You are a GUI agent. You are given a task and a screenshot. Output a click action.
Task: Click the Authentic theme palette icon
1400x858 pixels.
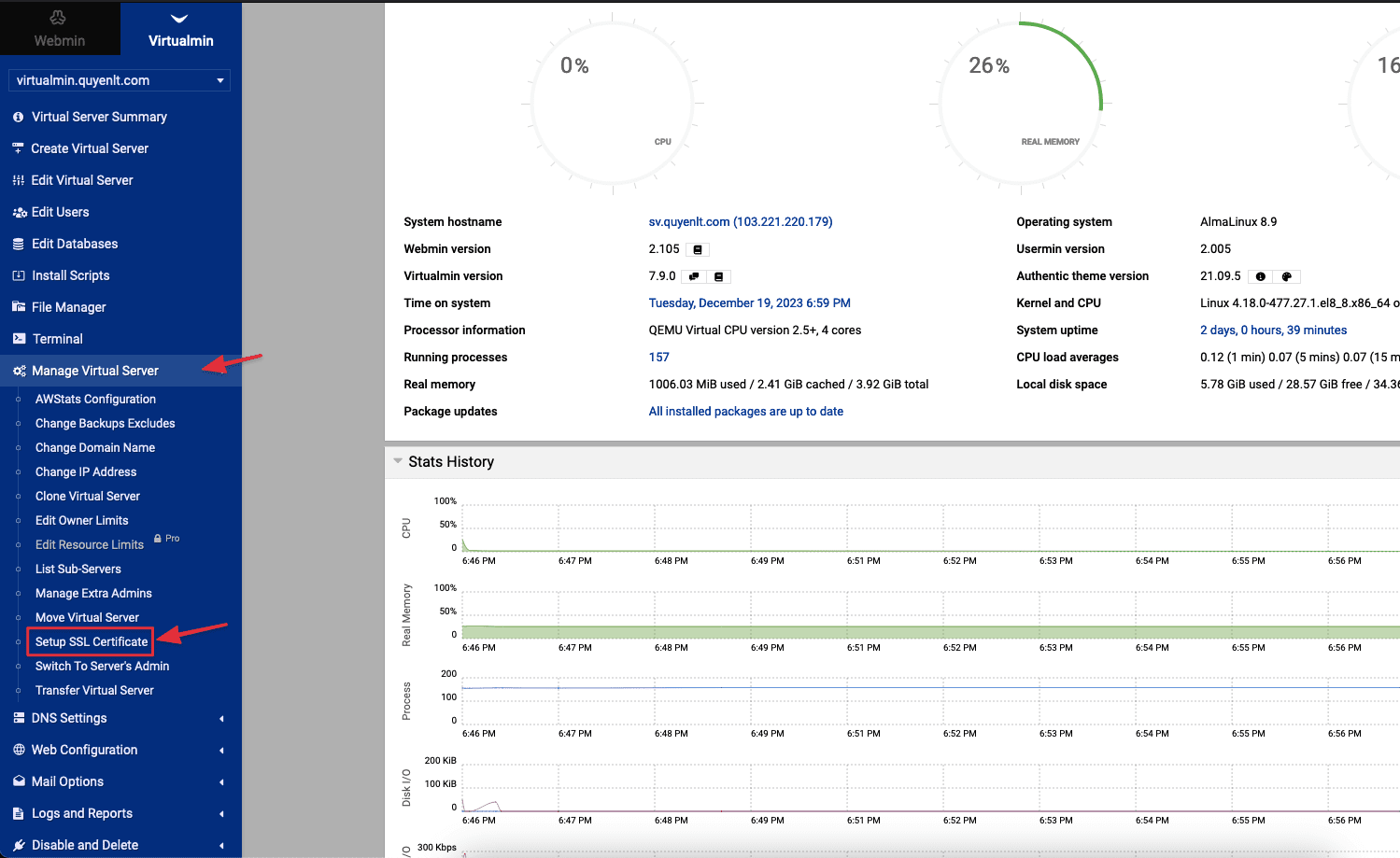(1286, 277)
